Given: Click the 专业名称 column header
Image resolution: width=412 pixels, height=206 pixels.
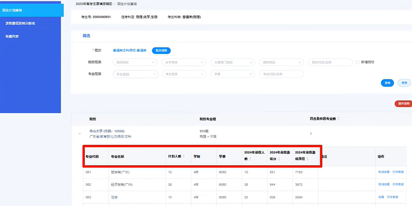Looking at the screenshot, I should (x=118, y=156).
